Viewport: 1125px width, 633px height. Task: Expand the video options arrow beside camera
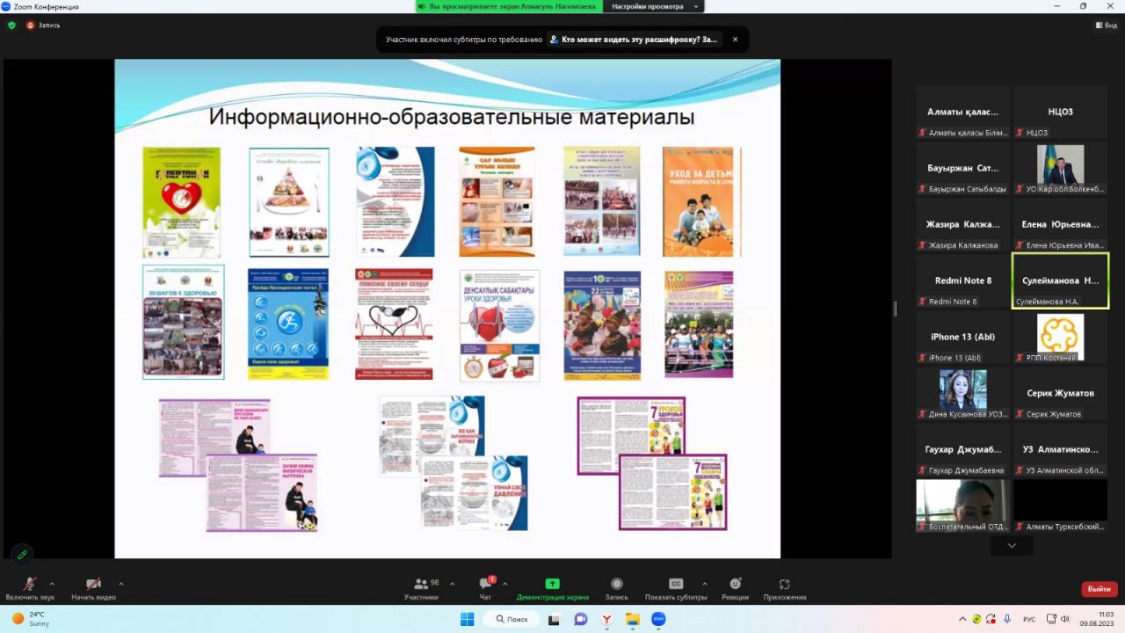click(120, 583)
